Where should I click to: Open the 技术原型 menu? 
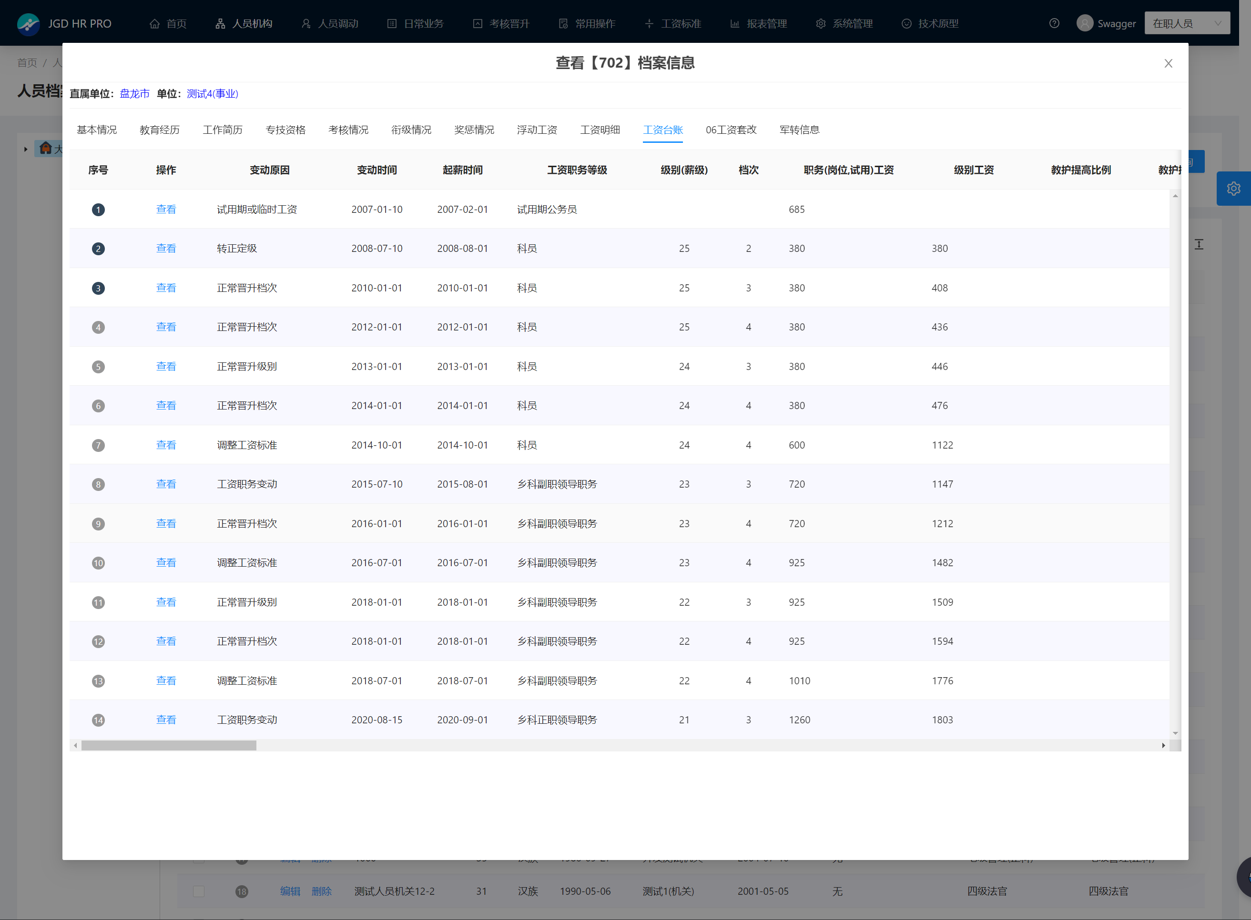point(930,23)
